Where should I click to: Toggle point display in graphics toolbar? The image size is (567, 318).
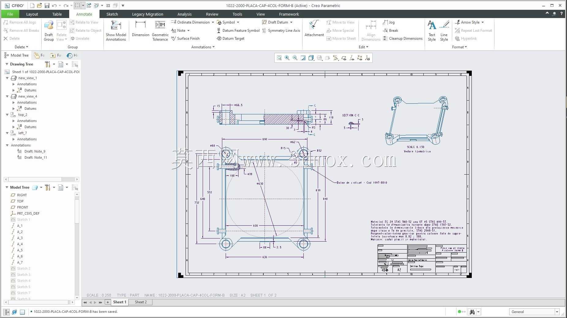pos(359,58)
